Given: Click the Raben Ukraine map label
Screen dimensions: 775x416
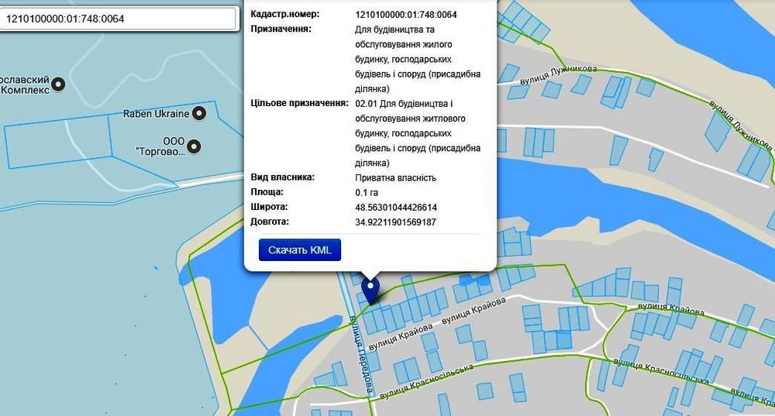Looking at the screenshot, I should 157,114.
